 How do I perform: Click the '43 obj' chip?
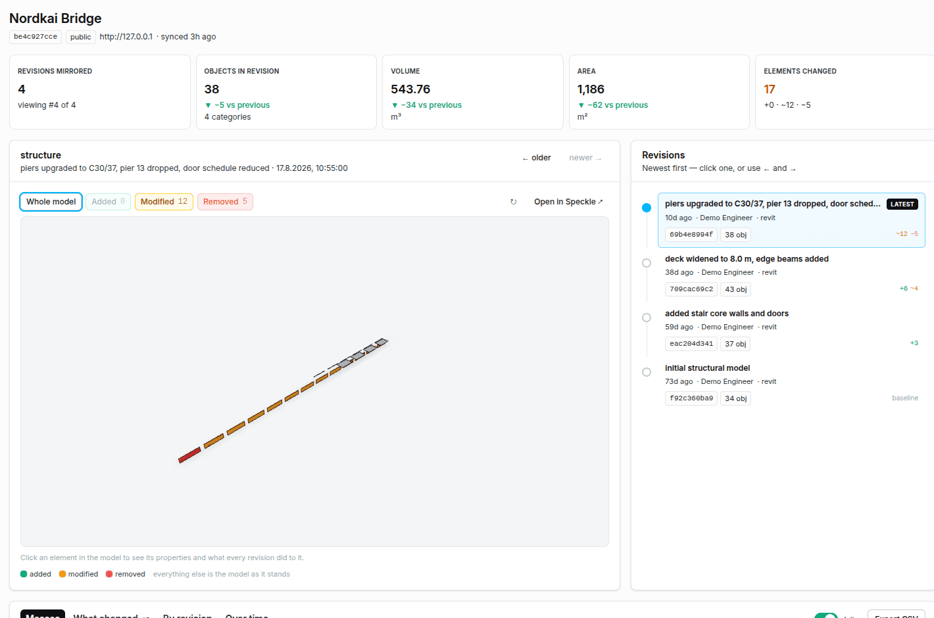(735, 289)
